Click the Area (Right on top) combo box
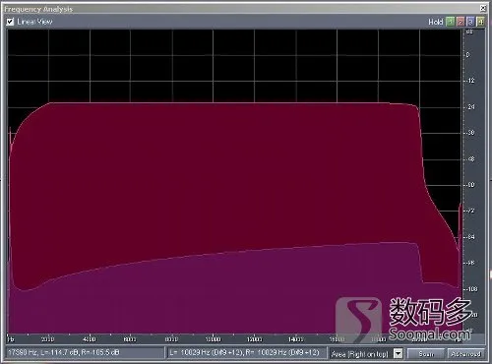The height and width of the screenshot is (364, 492). (366, 353)
